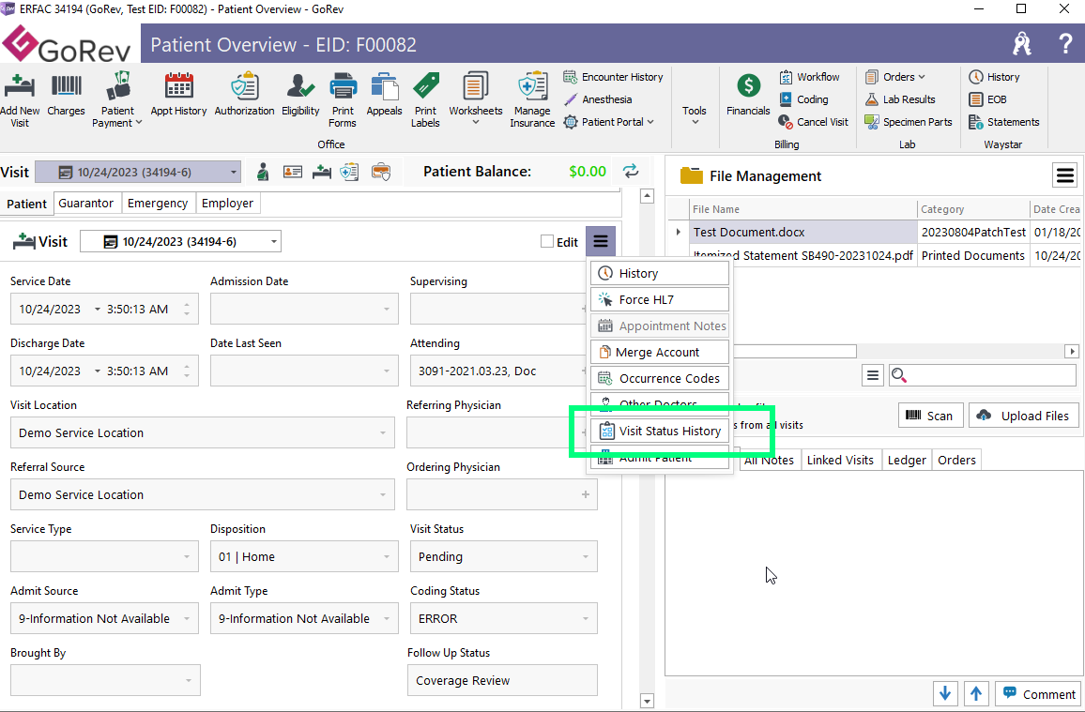Viewport: 1085px width, 712px height.
Task: Click the Scan button
Action: coord(930,416)
